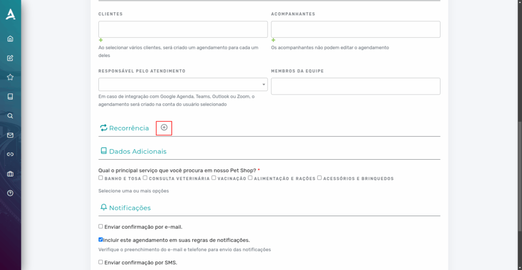This screenshot has height=270, width=522.
Task: Open Responsável pelo Atendimento dropdown
Action: tap(183, 84)
